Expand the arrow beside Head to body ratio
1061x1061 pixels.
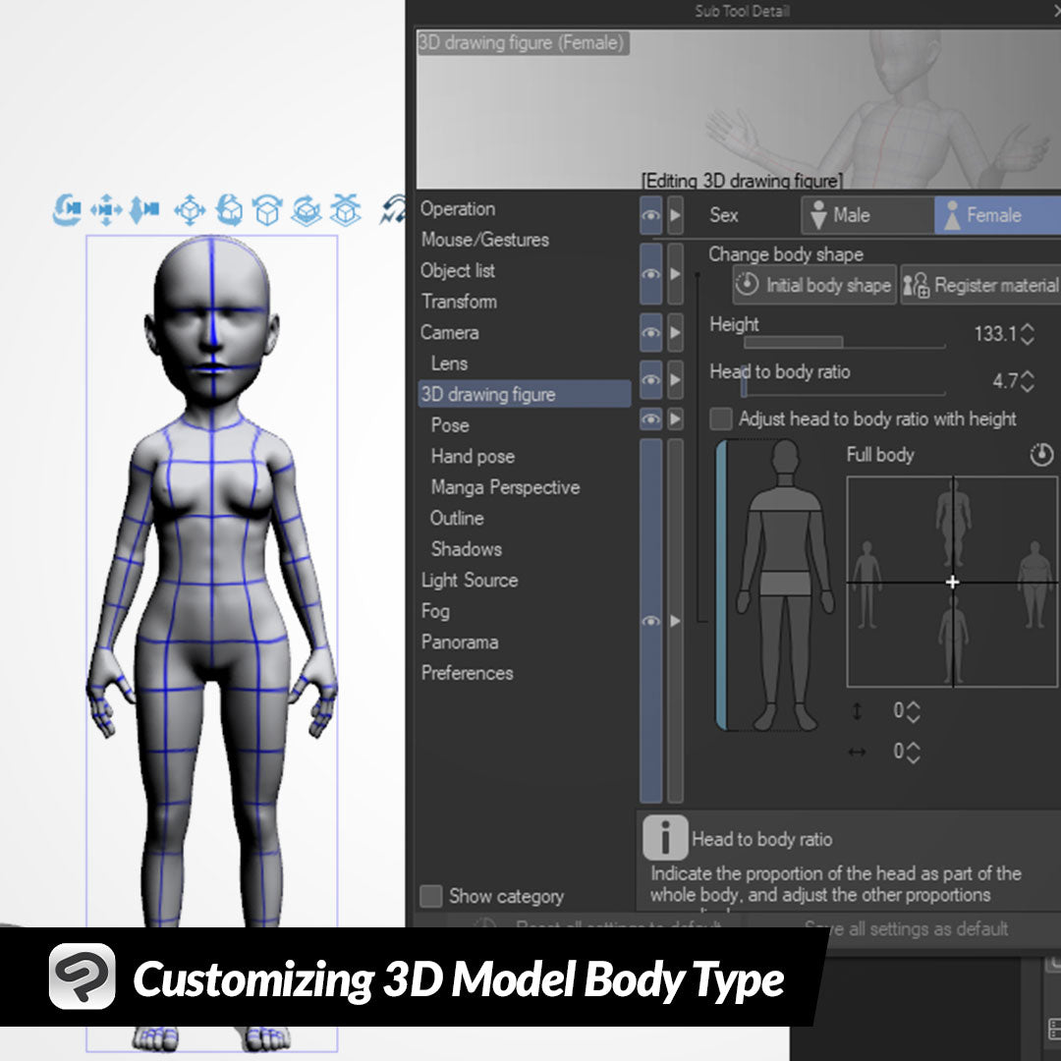pos(675,378)
